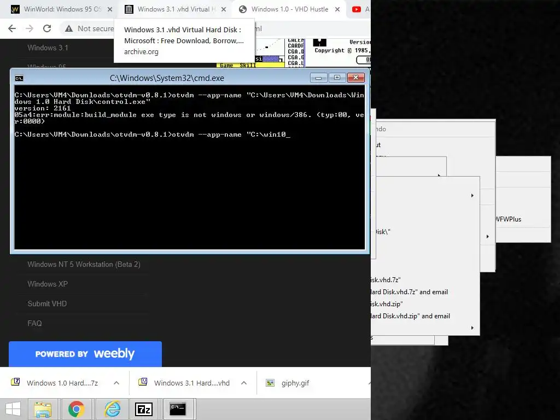560x420 pixels.
Task: Open the YouTube tab
Action: pos(359,9)
